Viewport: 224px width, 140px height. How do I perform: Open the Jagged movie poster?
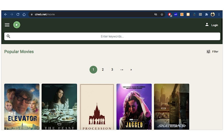pyautogui.click(x=134, y=107)
